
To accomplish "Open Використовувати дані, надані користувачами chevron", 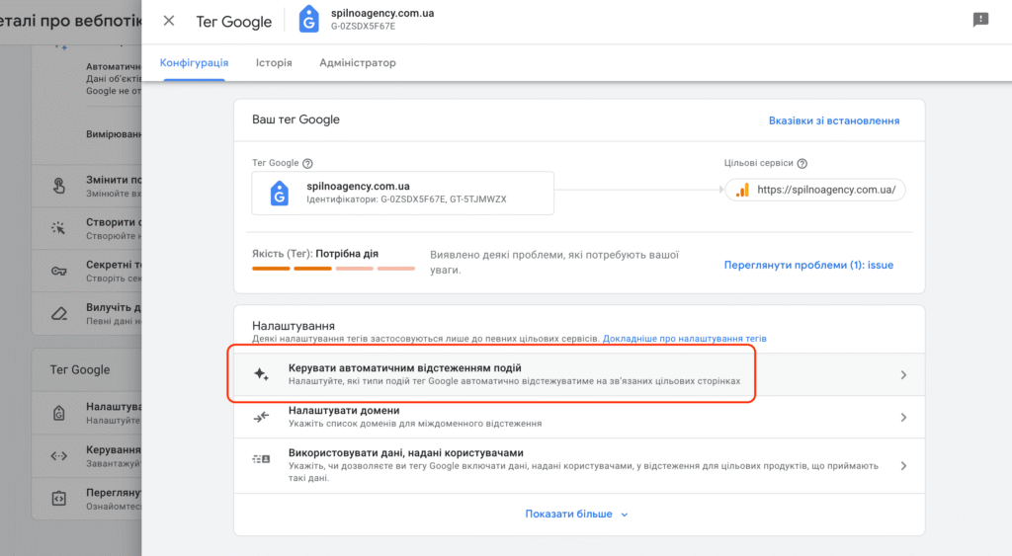I will point(903,466).
